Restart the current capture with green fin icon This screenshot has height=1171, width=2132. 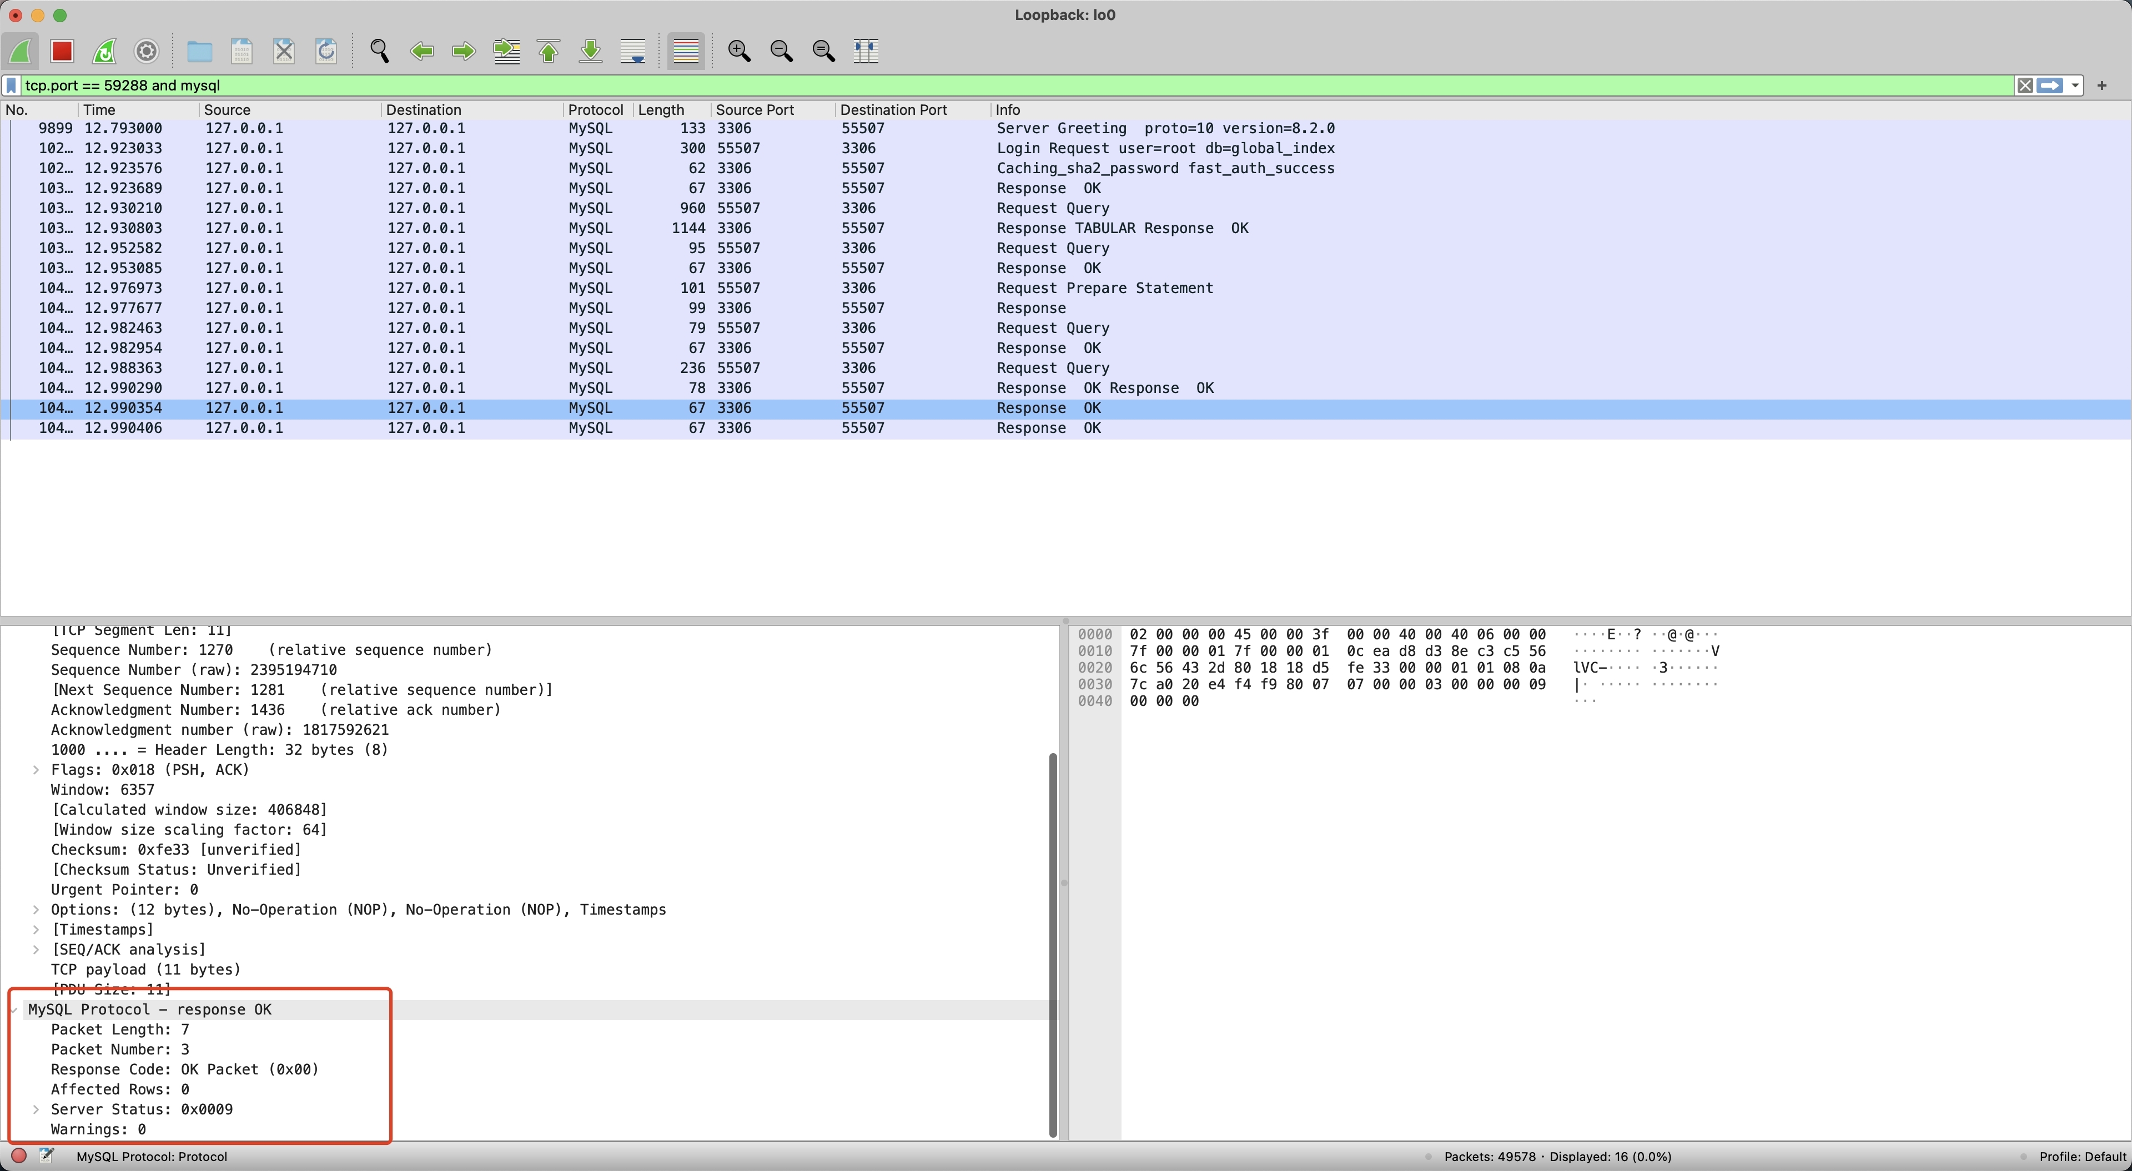104,51
